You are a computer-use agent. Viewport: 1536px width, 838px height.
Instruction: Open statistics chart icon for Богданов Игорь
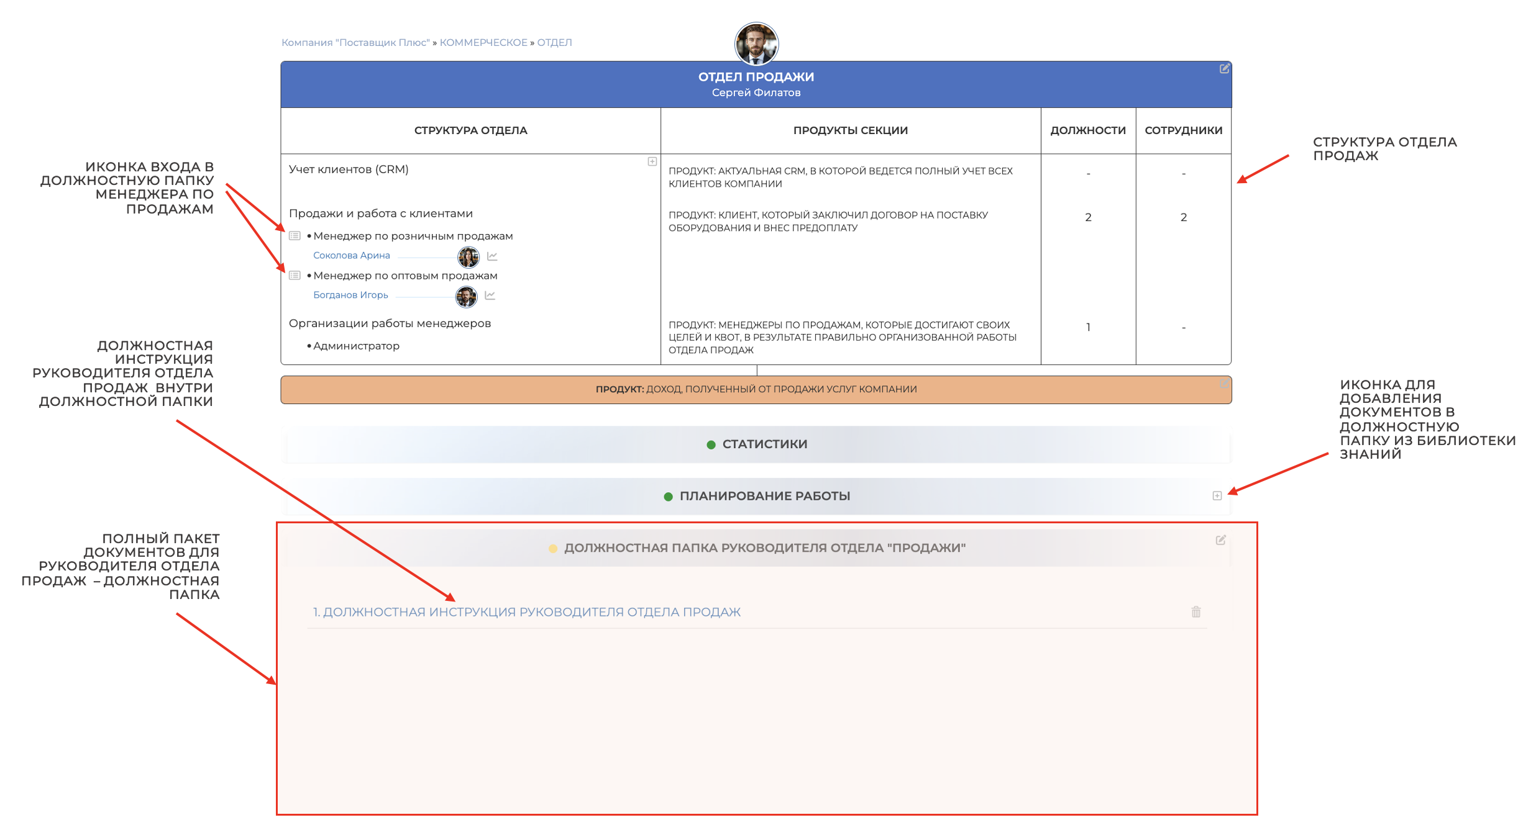pos(490,295)
